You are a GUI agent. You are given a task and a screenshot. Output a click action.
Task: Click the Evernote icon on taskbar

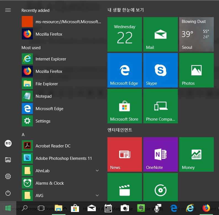pyautogui.click(x=141, y=208)
